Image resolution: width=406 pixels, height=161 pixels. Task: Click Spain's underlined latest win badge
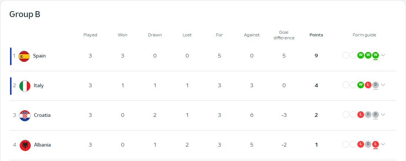point(376,55)
